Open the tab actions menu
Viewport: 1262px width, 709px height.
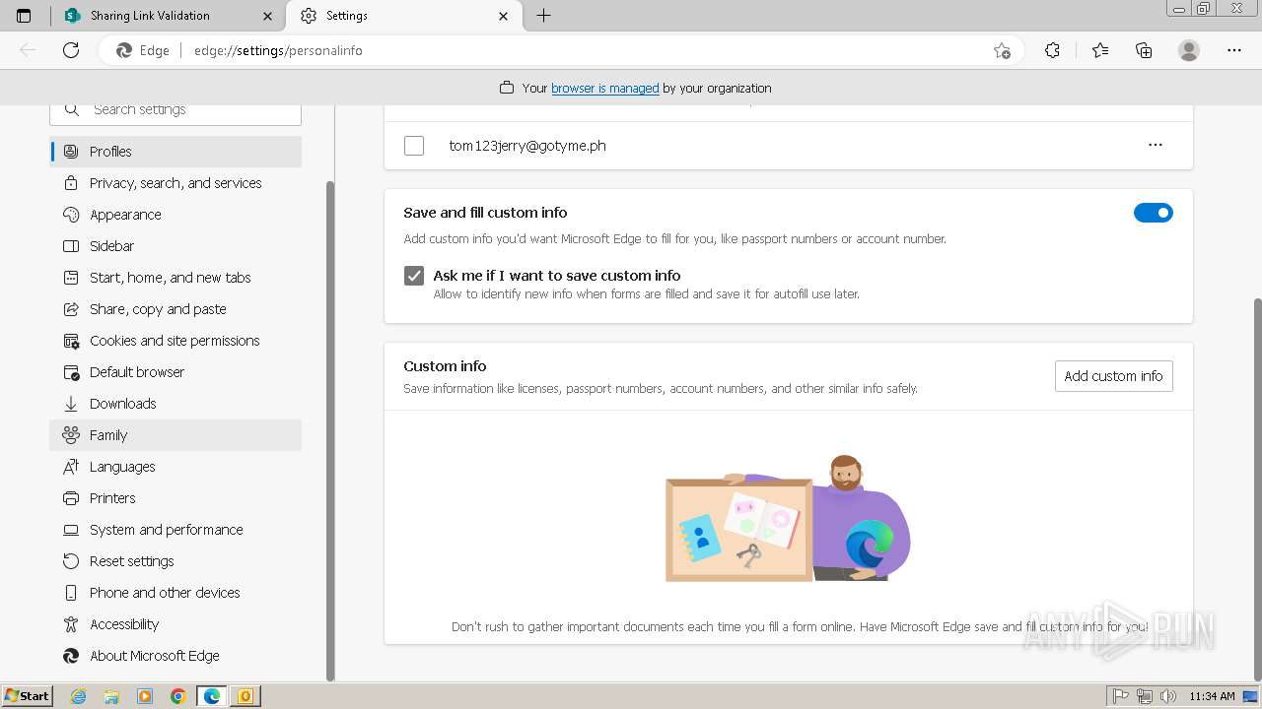[x=24, y=16]
